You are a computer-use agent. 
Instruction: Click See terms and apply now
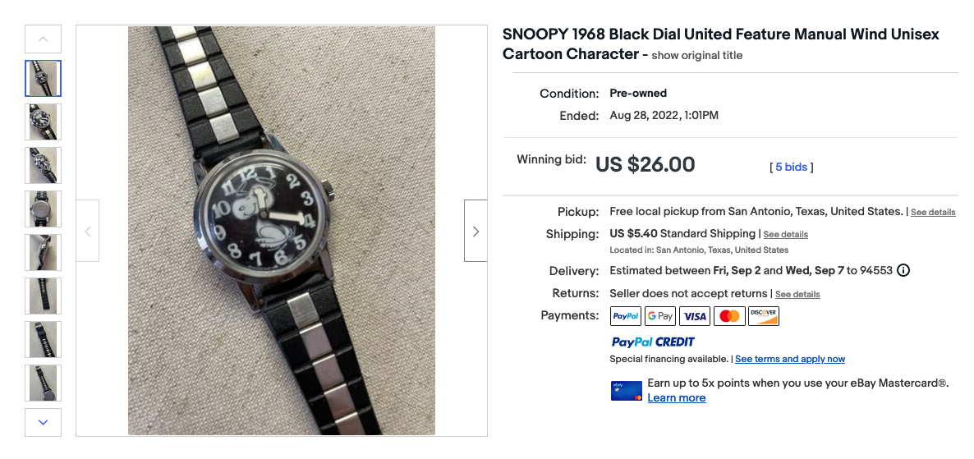point(789,359)
